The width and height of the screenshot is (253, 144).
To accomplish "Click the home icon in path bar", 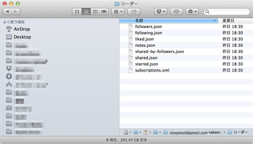I will tap(146, 132).
